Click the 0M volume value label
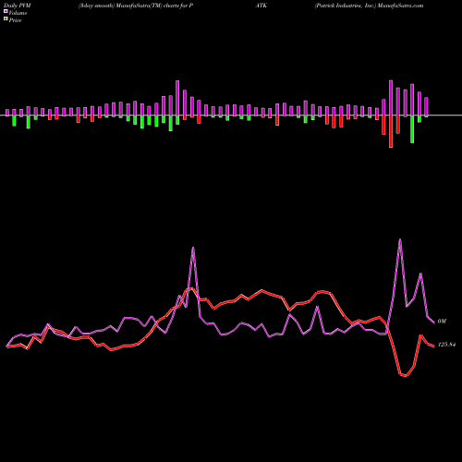This screenshot has width=462, height=462. tap(442, 322)
